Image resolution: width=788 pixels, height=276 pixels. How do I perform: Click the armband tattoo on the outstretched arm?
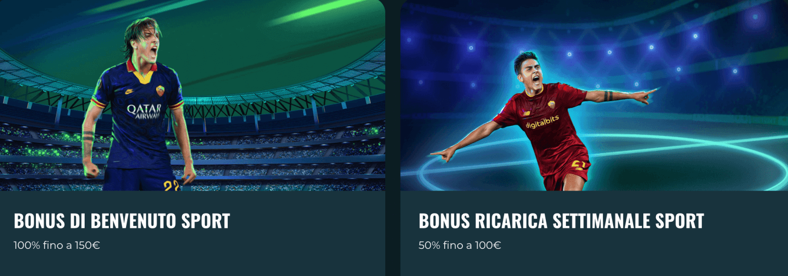click(607, 96)
